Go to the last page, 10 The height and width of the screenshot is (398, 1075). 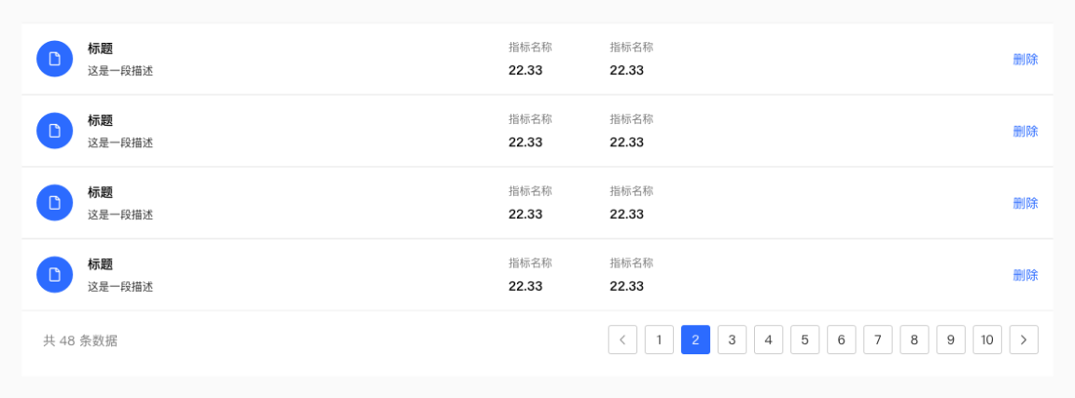tap(987, 340)
